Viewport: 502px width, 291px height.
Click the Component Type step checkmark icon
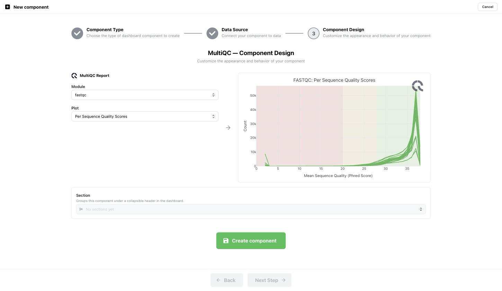coord(77,33)
